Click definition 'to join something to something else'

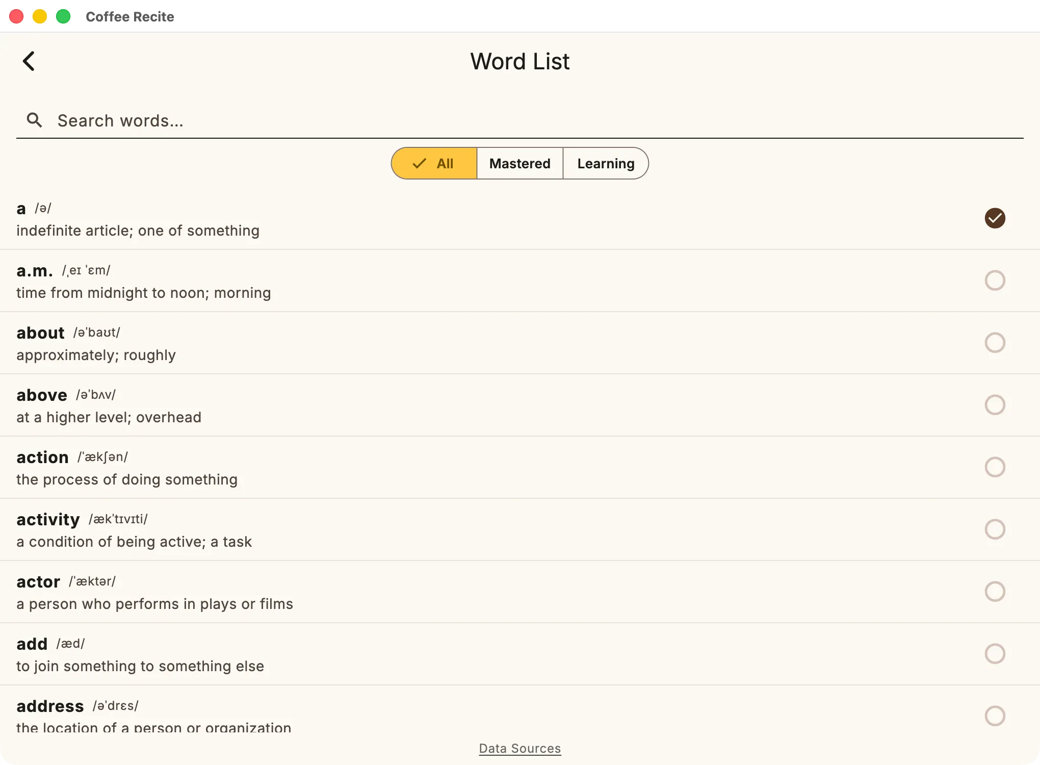[x=140, y=666]
